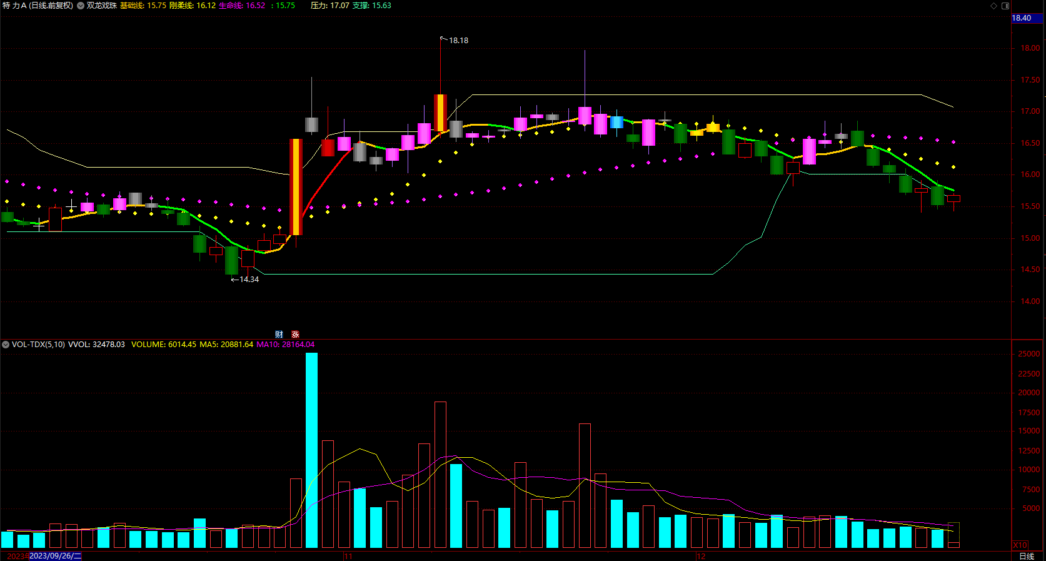This screenshot has width=1046, height=561.
Task: Click the 25000 volume axis label
Action: click(1028, 354)
